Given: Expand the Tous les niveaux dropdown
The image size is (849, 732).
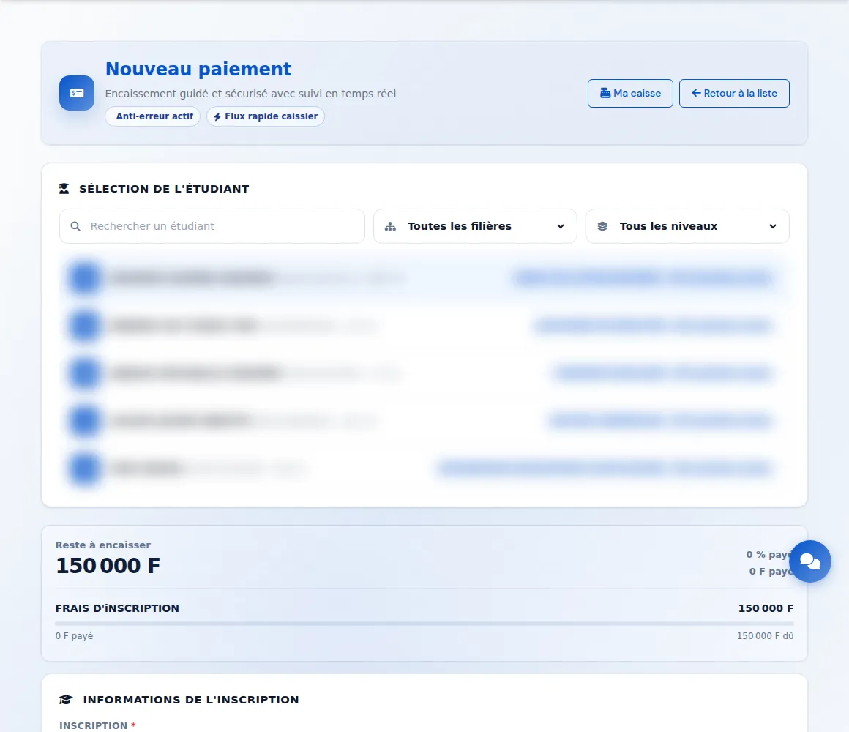Looking at the screenshot, I should (688, 226).
